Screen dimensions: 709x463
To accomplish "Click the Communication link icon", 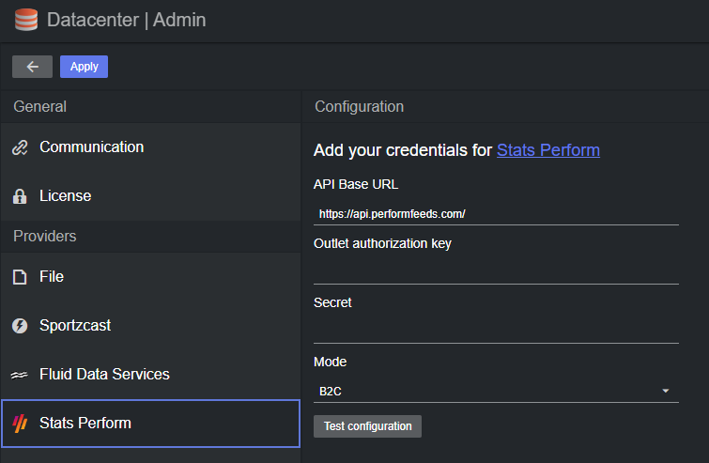I will coord(20,147).
